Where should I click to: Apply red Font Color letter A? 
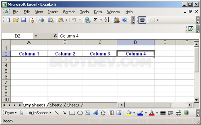point(152,113)
